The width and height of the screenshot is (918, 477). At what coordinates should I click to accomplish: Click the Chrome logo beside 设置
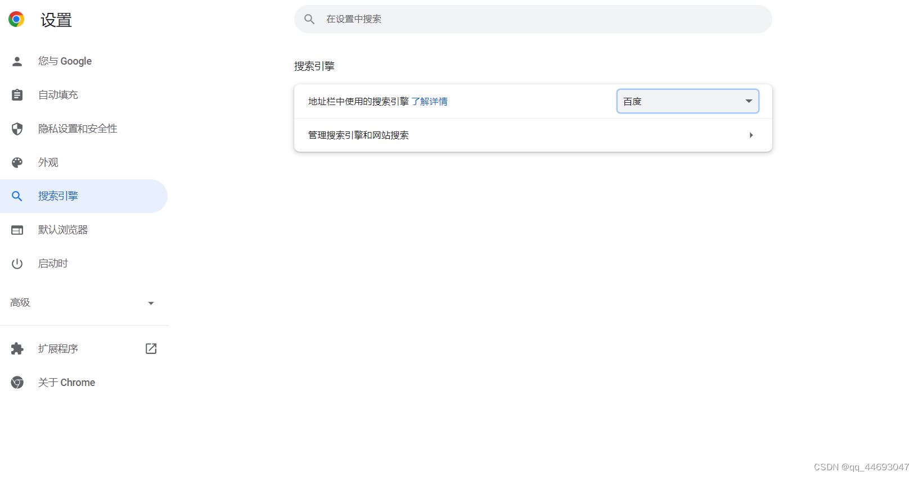(x=16, y=19)
